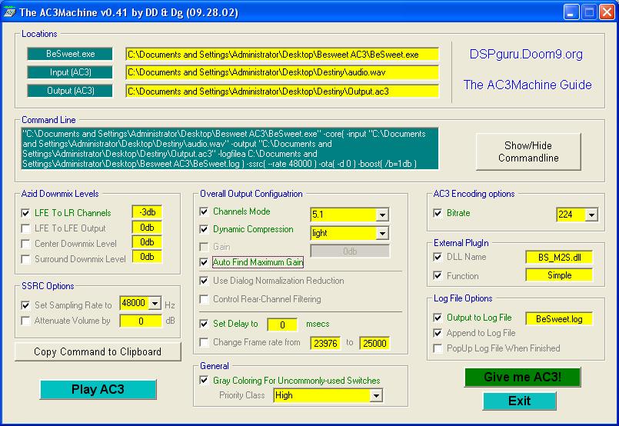Click the Output (AC3) location button

[x=70, y=91]
